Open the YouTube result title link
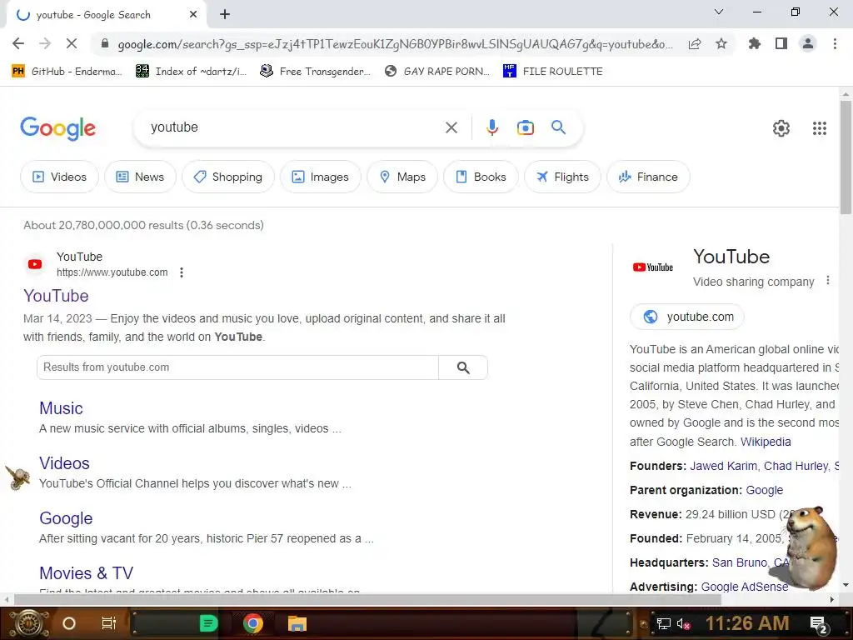This screenshot has height=640, width=853. (x=56, y=296)
